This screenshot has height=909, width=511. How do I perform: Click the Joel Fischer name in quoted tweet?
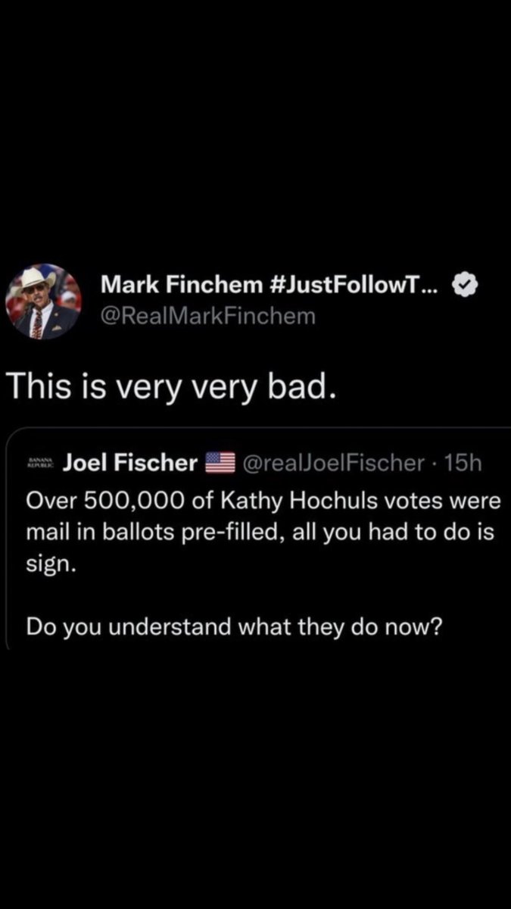pos(132,464)
